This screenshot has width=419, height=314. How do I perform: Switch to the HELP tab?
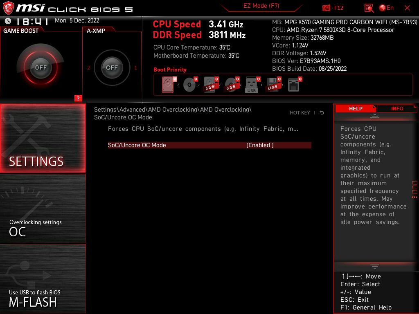356,109
